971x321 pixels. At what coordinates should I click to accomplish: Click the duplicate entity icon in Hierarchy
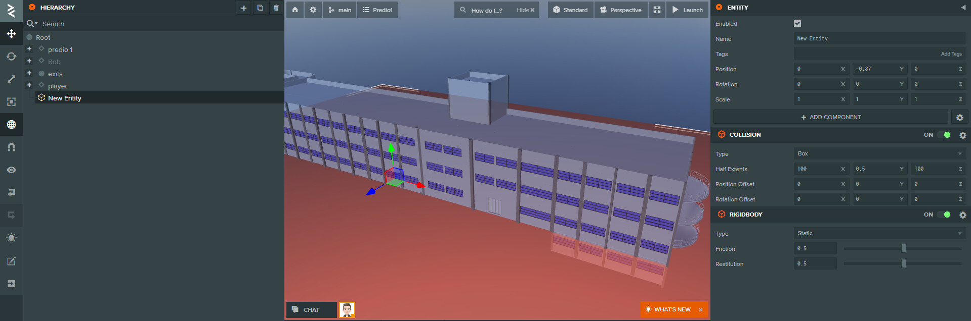[x=260, y=8]
